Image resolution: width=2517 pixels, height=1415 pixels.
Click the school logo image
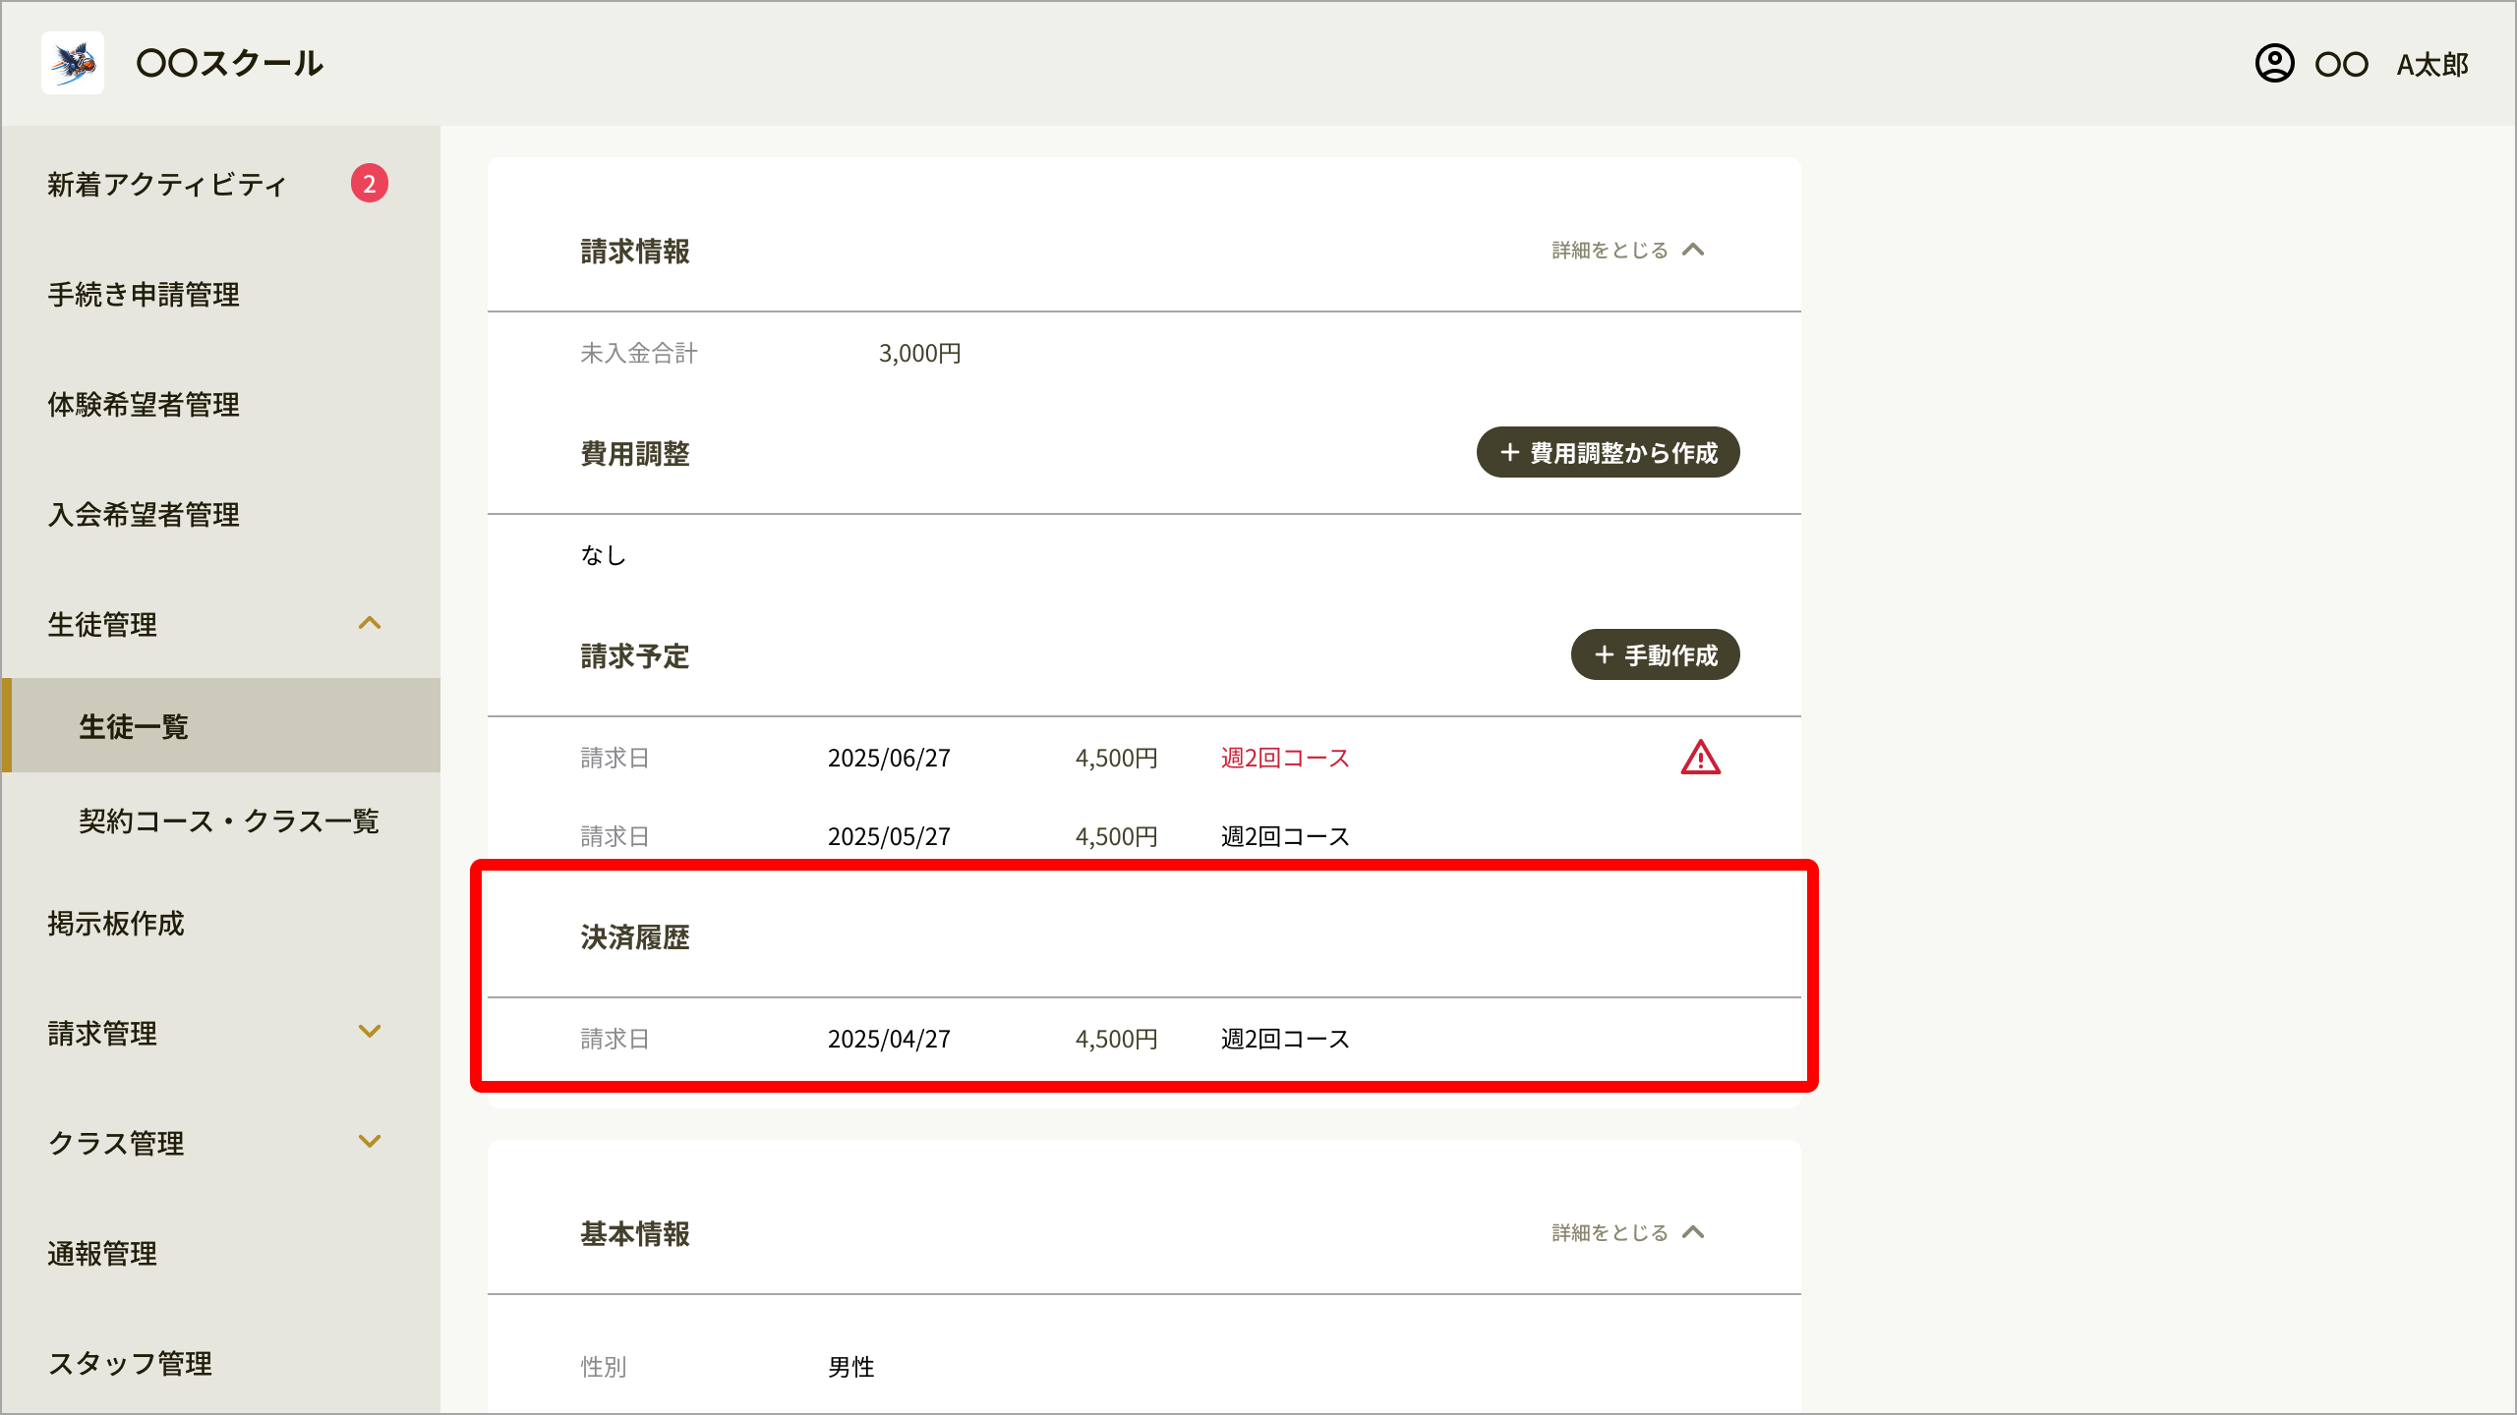(73, 63)
